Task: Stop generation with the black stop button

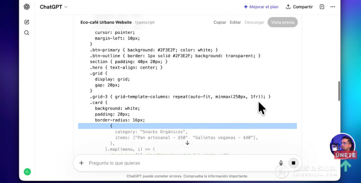Action: pos(293,163)
